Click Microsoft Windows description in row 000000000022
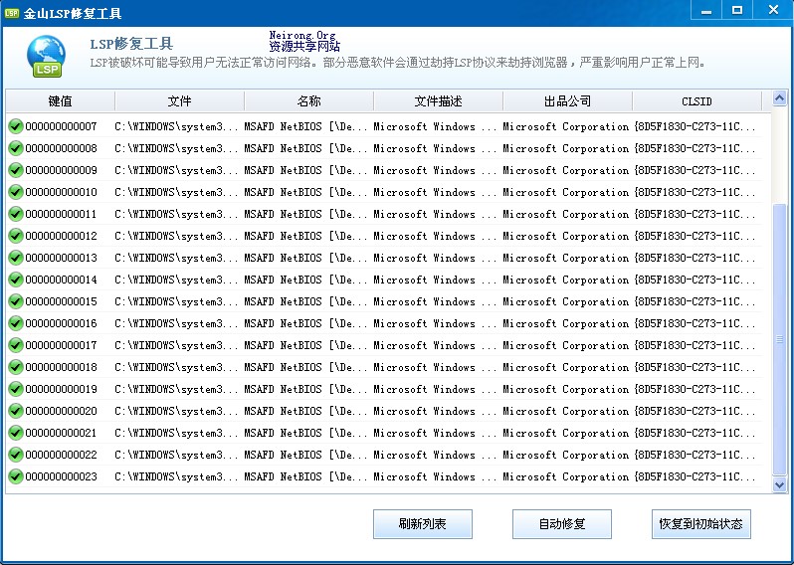Viewport: 794px width, 565px height. tap(435, 455)
